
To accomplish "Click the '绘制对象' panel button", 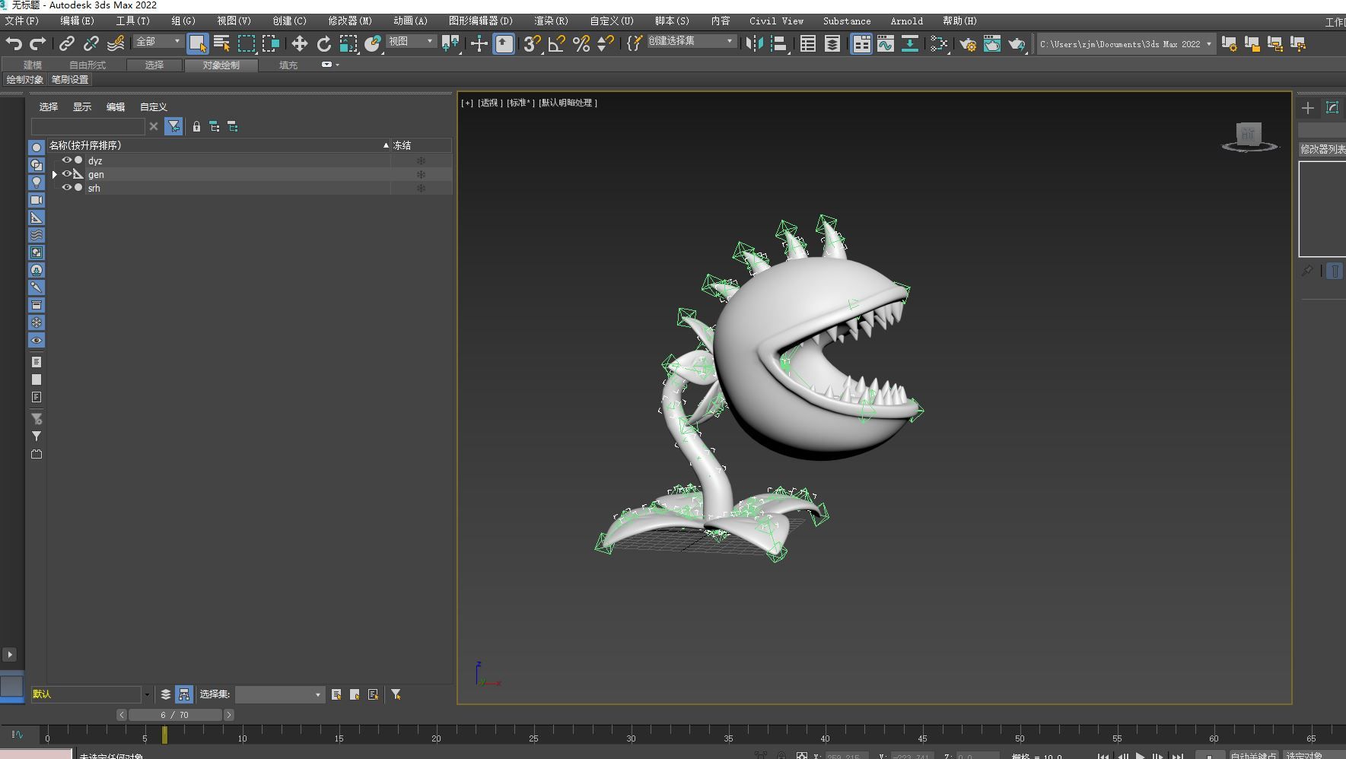I will coord(25,79).
